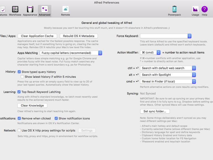Screen dimensions: 213x160
Task: Click the Learning label
Action: point(10,92)
